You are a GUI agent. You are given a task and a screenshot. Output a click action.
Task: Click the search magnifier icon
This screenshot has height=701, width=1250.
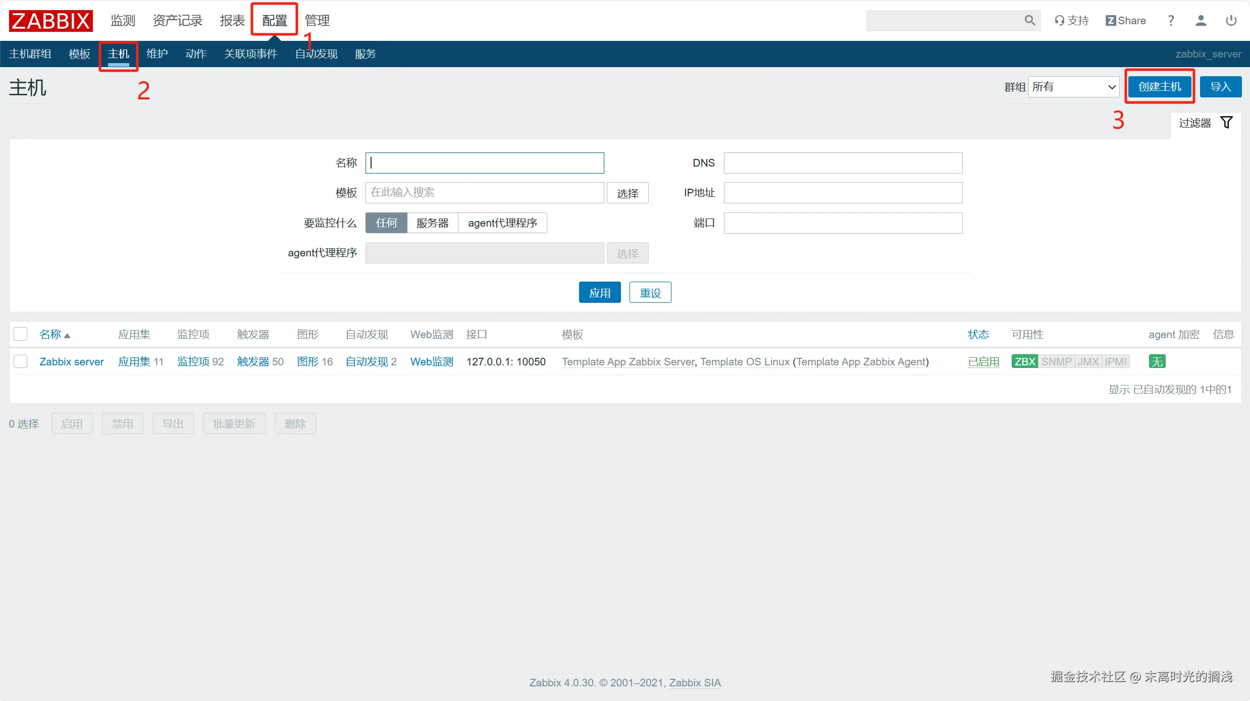1029,20
